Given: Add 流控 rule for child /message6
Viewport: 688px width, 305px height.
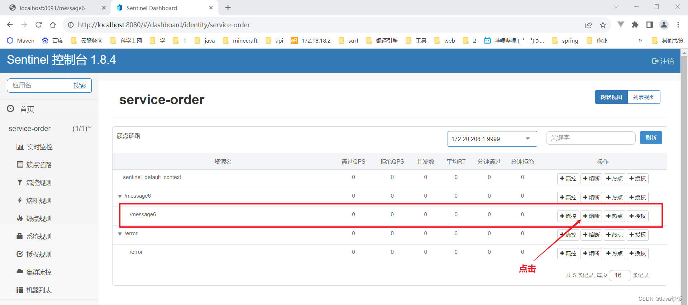Looking at the screenshot, I should point(568,216).
